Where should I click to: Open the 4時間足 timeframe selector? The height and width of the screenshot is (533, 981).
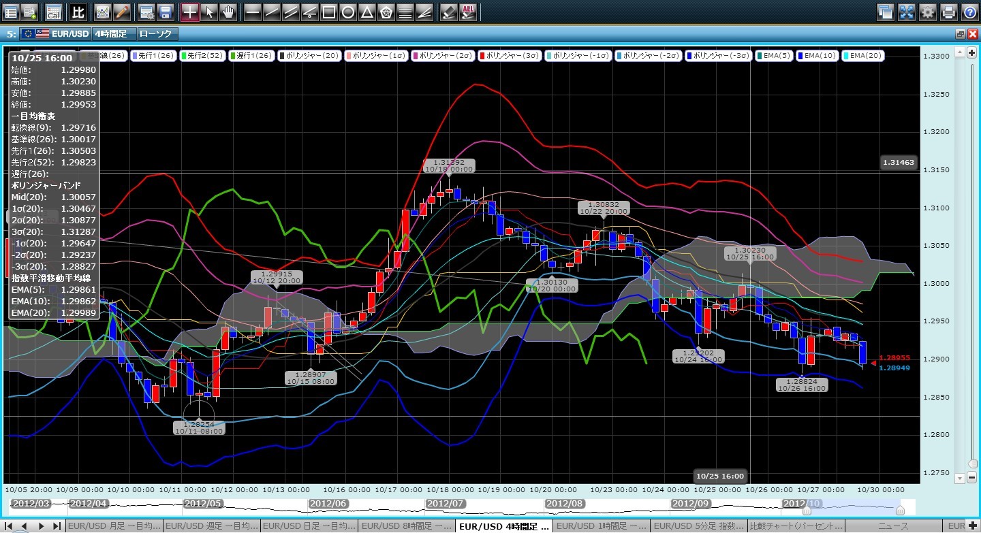coord(112,33)
